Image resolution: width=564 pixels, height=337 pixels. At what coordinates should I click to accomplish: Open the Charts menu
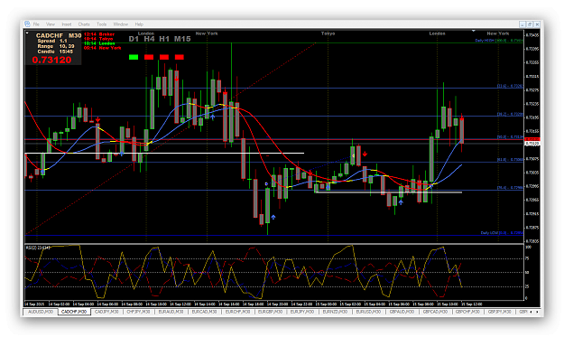tap(84, 24)
